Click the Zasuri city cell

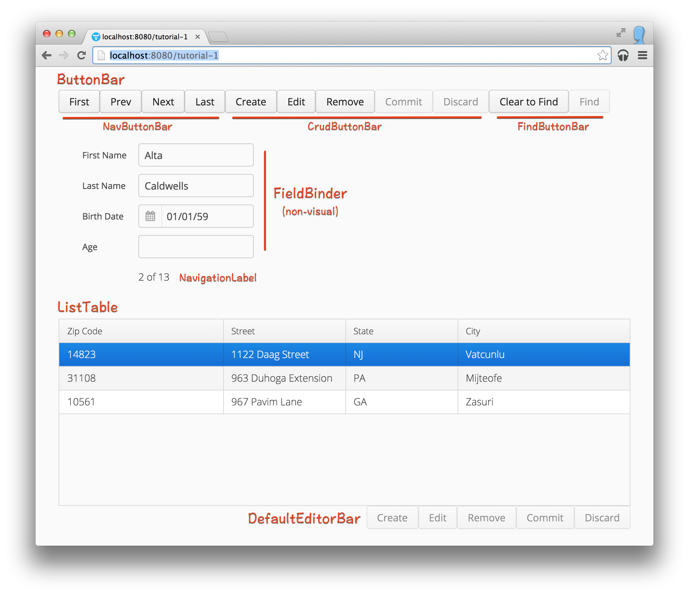(x=544, y=402)
